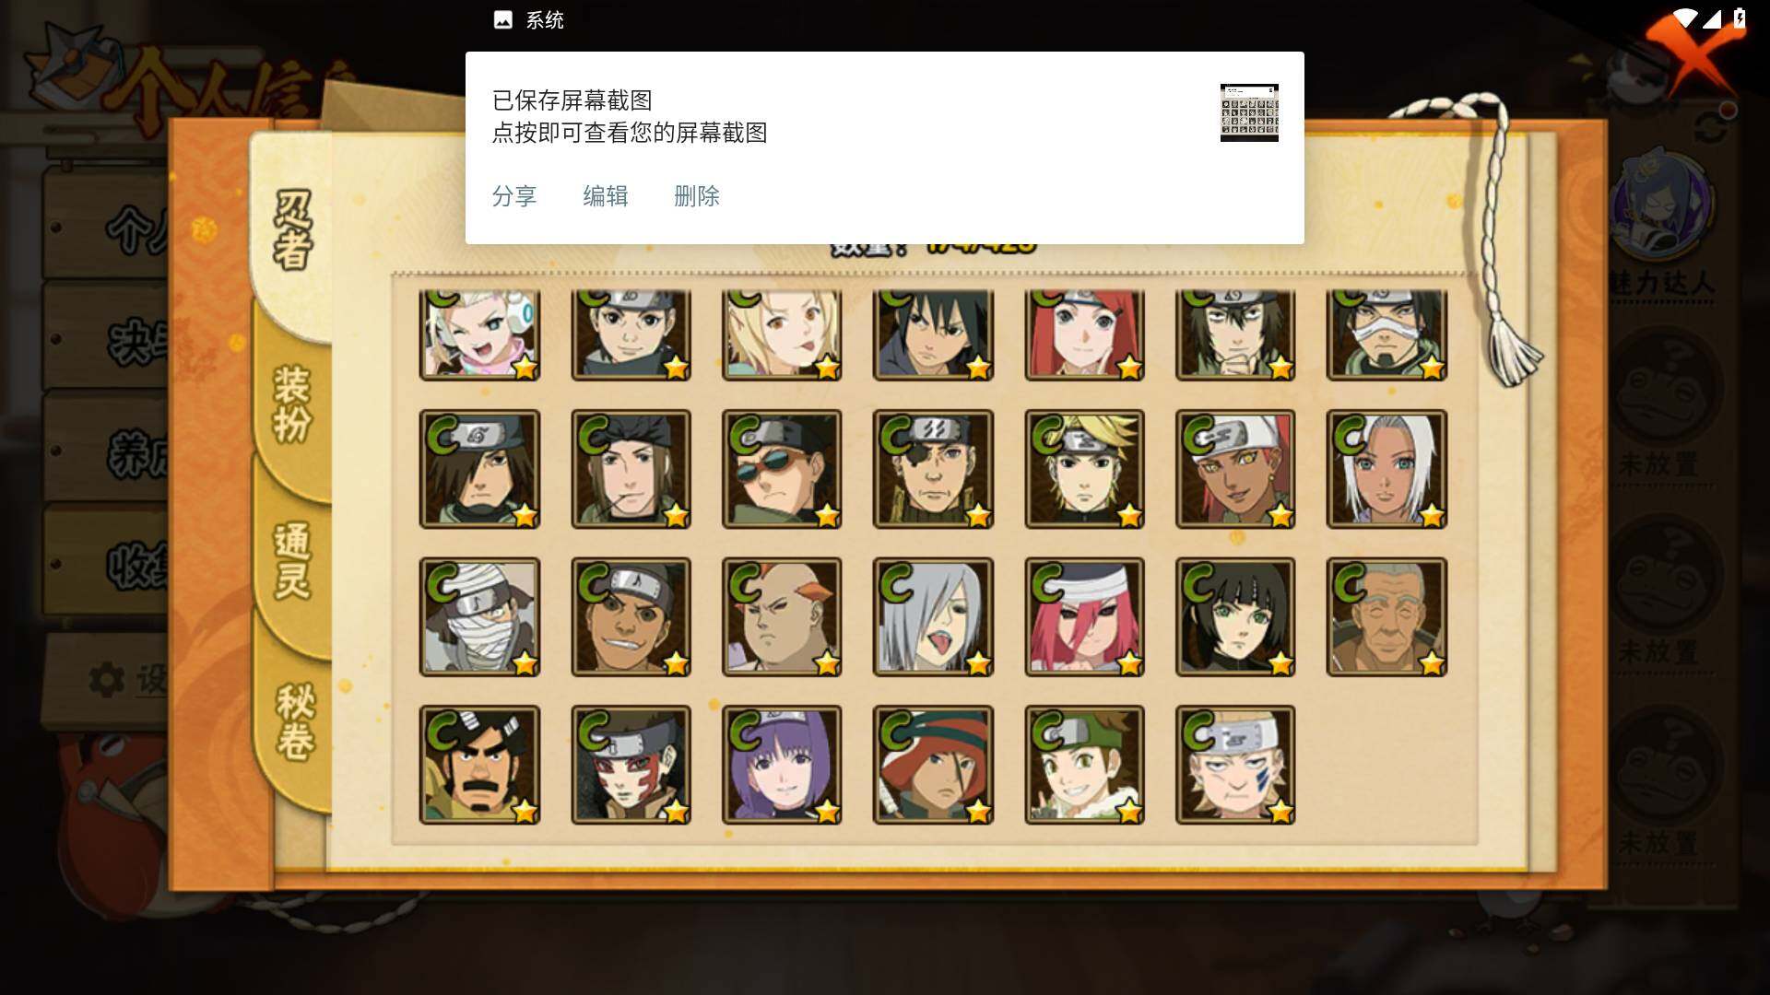The image size is (1770, 995).
Task: Select the mustached ninja portrait
Action: point(479,765)
